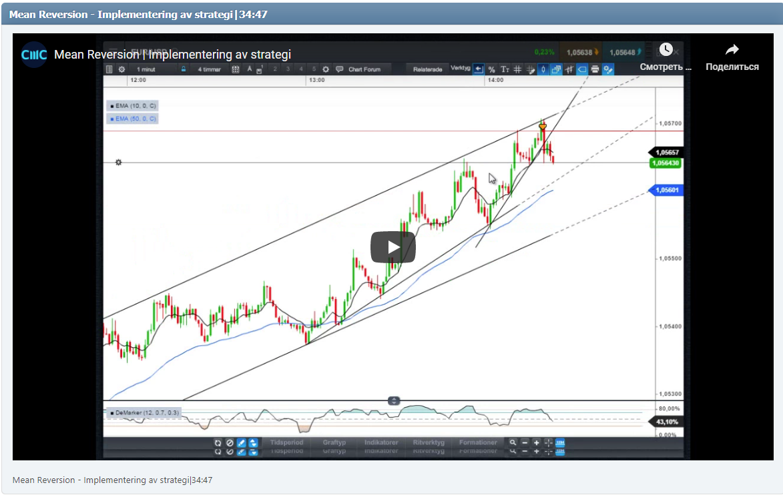Screen dimensions: 783x501
Task: Expand the Indikatorer menu
Action: 381,442
